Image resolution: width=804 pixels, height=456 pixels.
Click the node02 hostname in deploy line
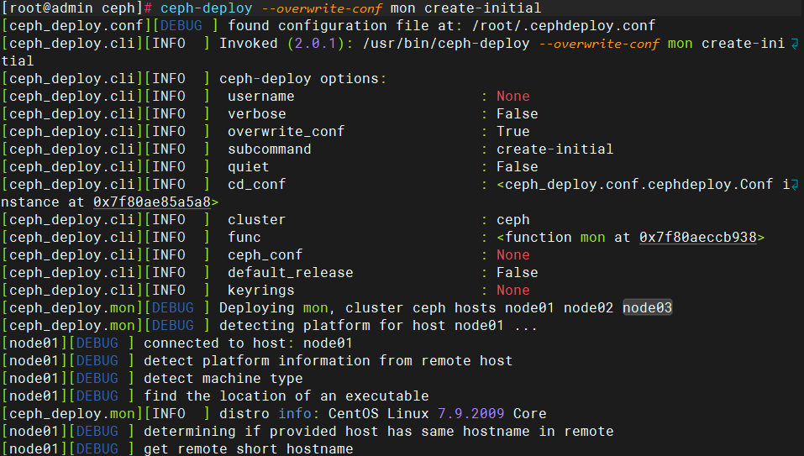tap(588, 308)
